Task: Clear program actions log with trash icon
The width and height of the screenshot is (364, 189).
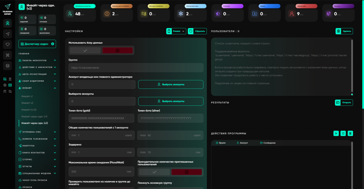Action: 350,133
